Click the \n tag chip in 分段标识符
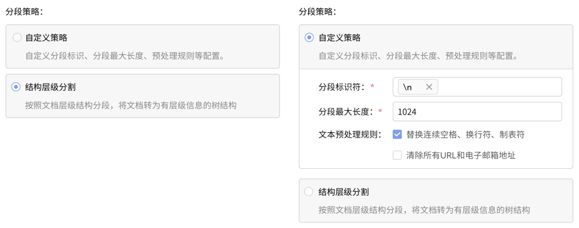Screen dimensions: 579x228 coord(408,87)
